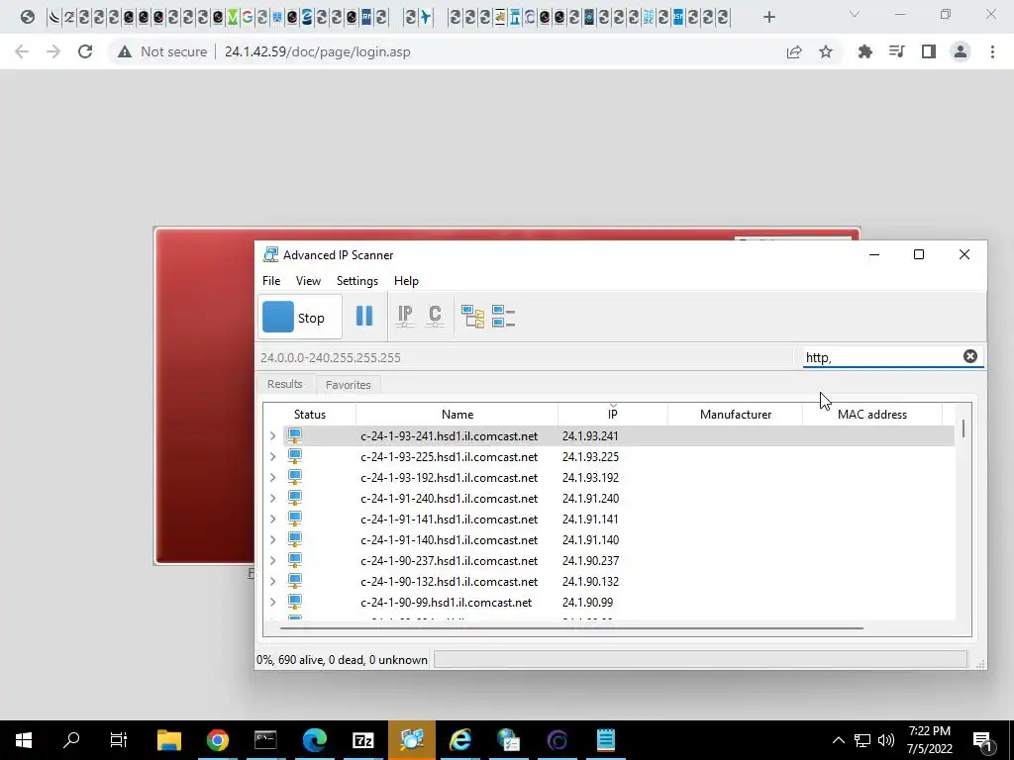Sort by the IP column header
This screenshot has height=760, width=1014.
coord(612,415)
